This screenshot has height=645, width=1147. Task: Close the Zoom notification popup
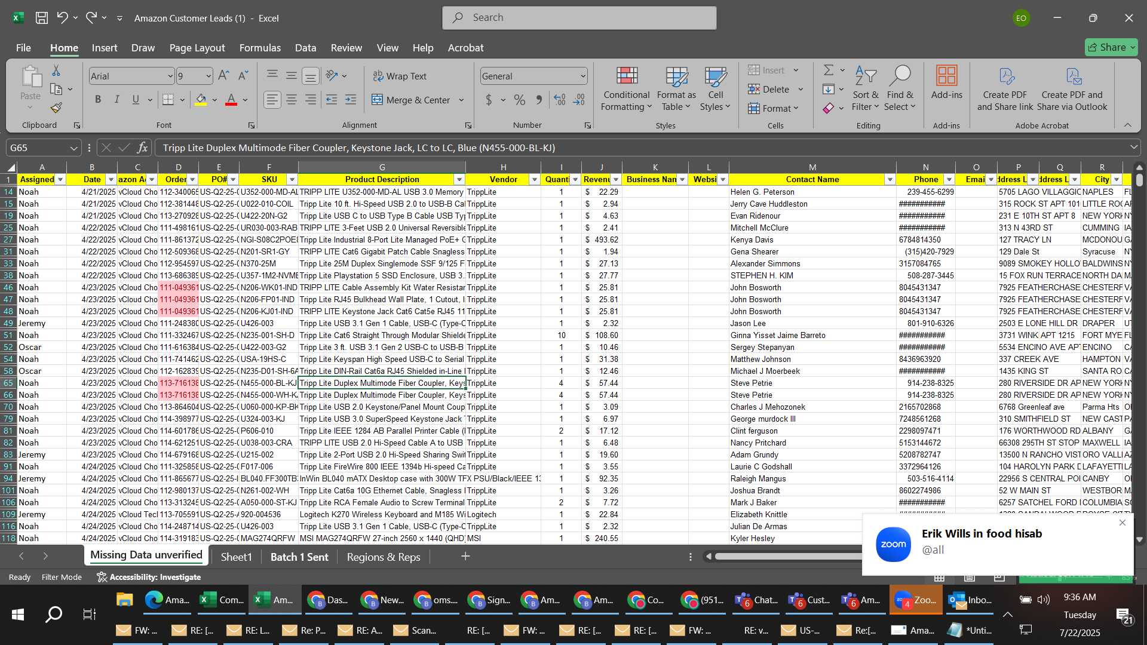[1123, 523]
